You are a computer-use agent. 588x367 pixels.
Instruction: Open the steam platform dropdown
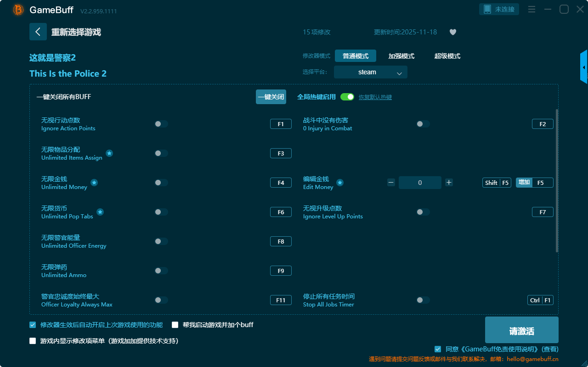pyautogui.click(x=370, y=72)
